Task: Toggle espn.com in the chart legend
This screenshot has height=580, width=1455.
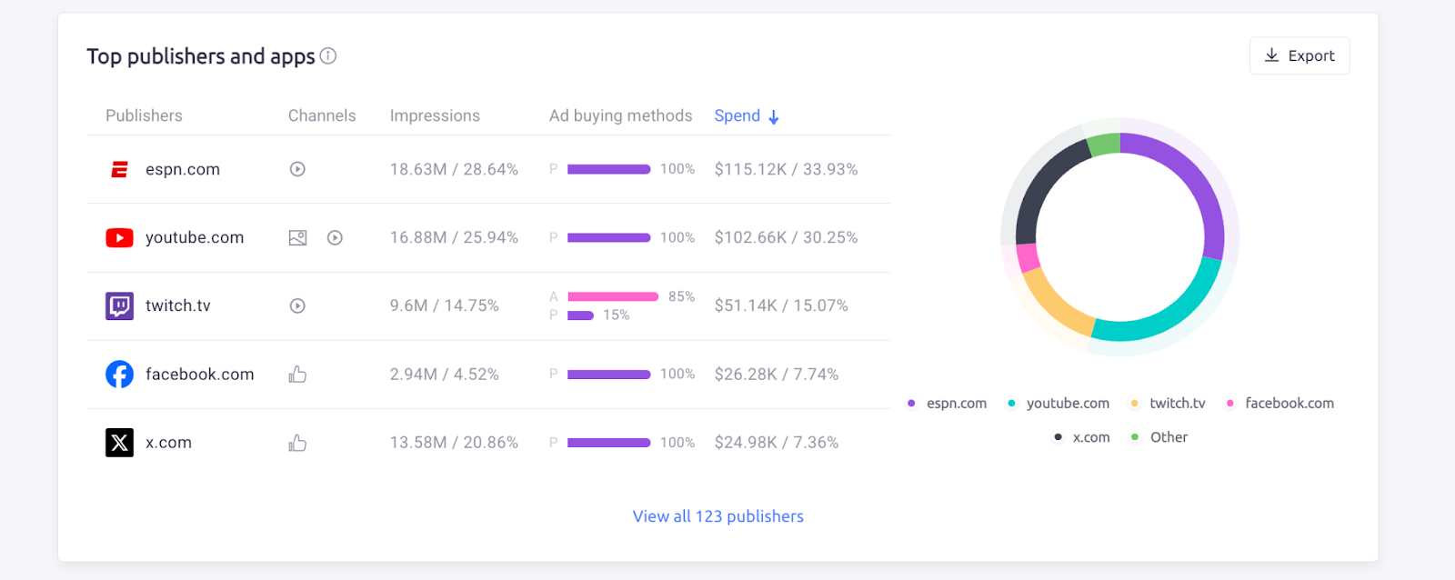Action: click(949, 403)
